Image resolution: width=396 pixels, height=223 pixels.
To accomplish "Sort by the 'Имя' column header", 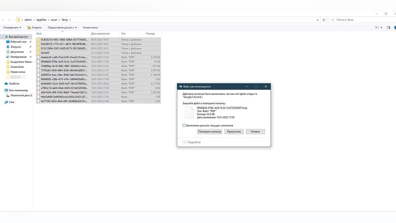I will point(62,34).
